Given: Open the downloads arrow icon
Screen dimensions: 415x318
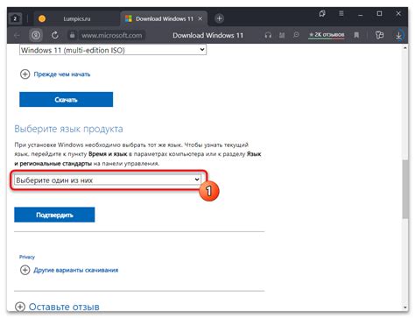Looking at the screenshot, I should click(x=398, y=35).
